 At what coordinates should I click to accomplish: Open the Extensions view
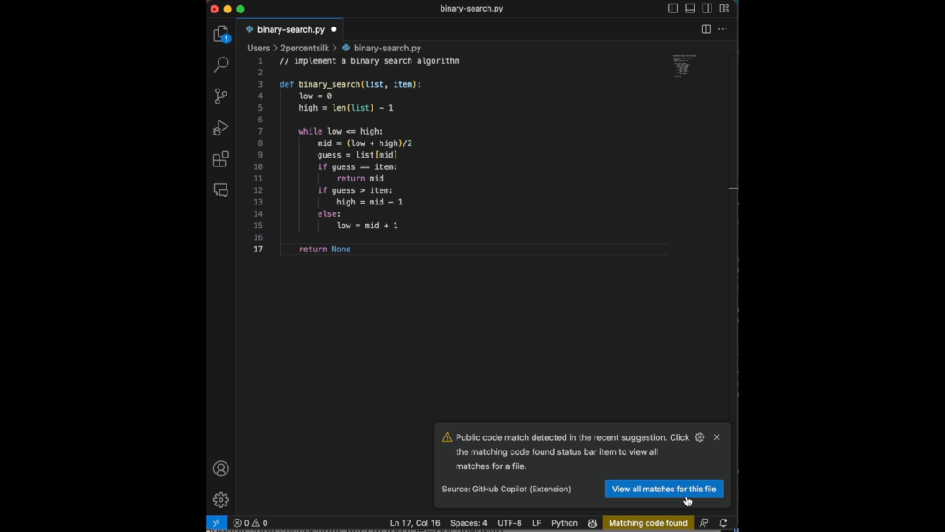pos(220,159)
